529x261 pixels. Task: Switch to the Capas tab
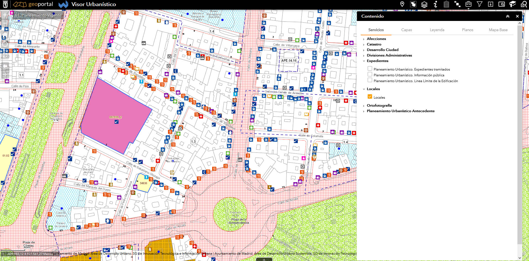406,30
